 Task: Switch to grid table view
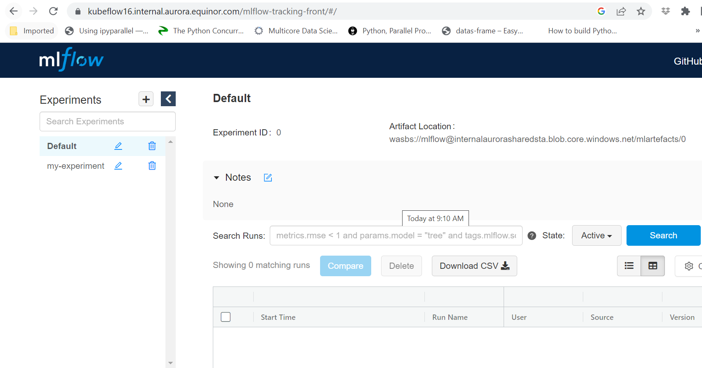click(653, 266)
